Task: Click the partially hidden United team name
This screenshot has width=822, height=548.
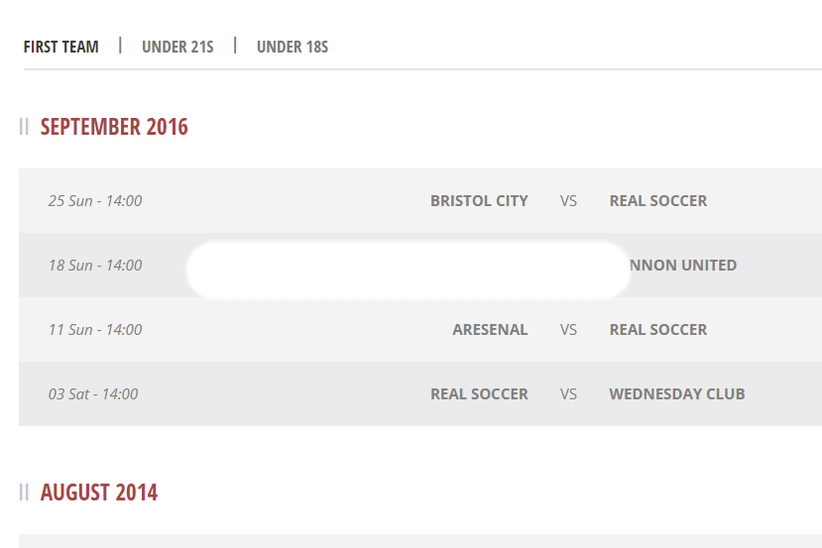Action: pyautogui.click(x=684, y=266)
